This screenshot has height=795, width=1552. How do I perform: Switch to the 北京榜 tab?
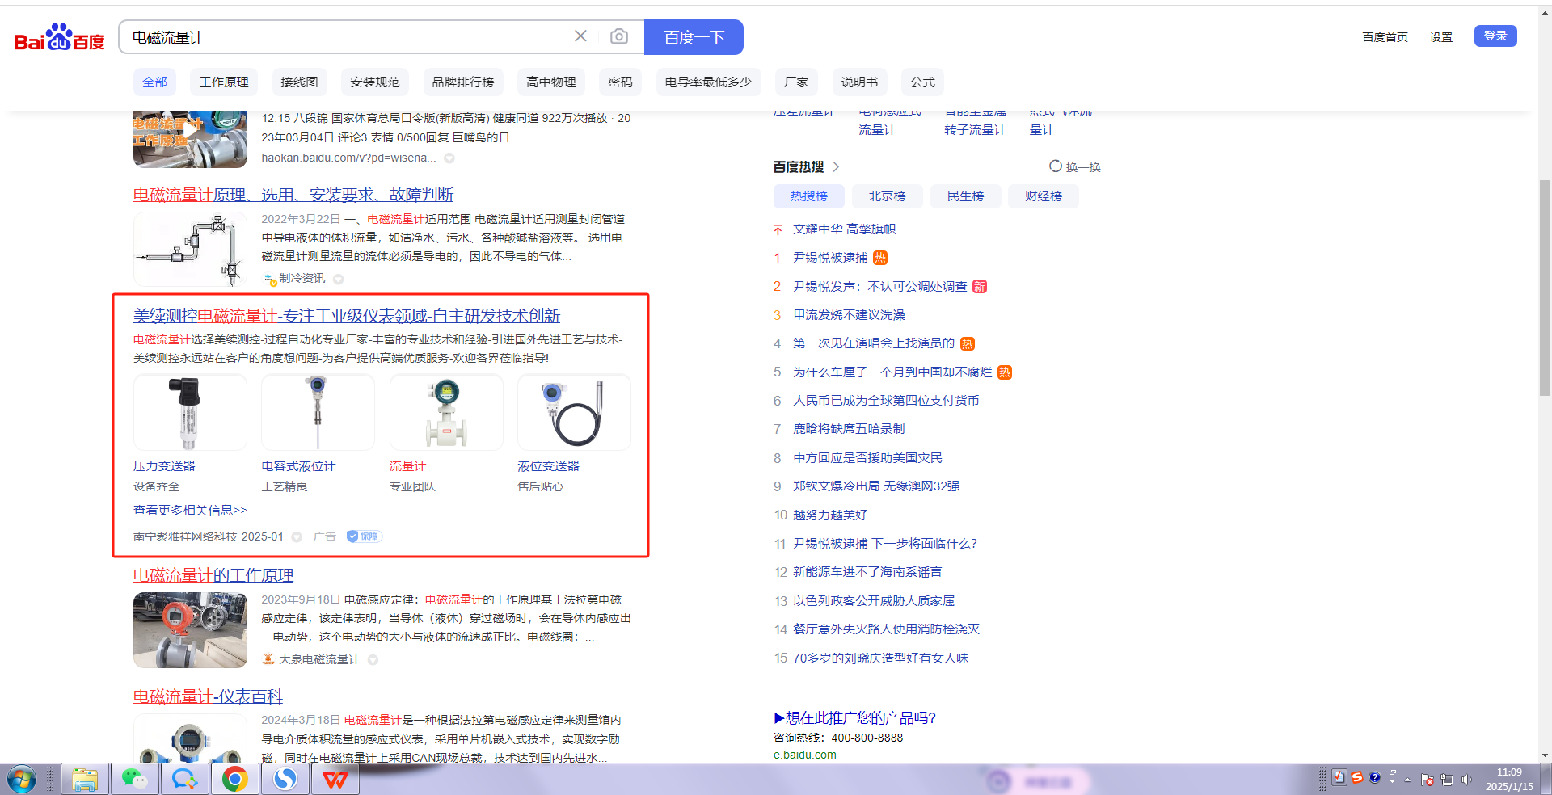pyautogui.click(x=887, y=196)
